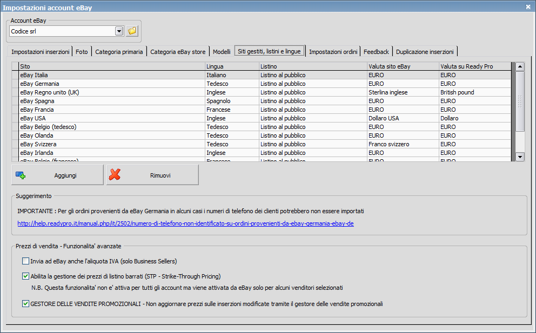The height and width of the screenshot is (333, 536).
Task: Click the table scrollbar up arrow
Action: (520, 66)
